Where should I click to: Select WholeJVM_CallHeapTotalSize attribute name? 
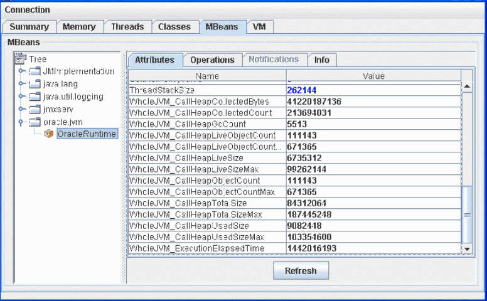pyautogui.click(x=188, y=203)
